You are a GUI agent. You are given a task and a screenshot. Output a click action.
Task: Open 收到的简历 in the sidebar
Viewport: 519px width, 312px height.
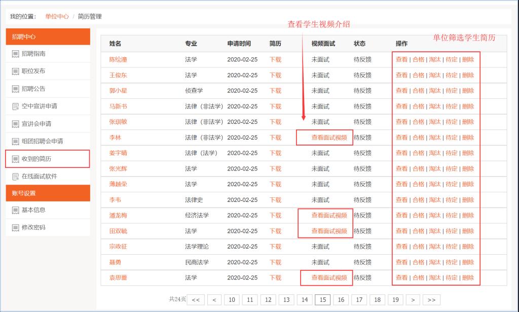[36, 159]
